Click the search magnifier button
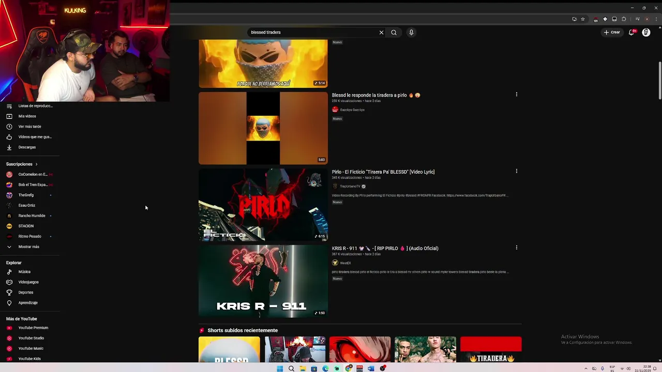662x372 pixels. (x=394, y=33)
